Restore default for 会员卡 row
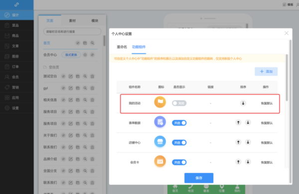The image size is (299, 194). [267, 162]
